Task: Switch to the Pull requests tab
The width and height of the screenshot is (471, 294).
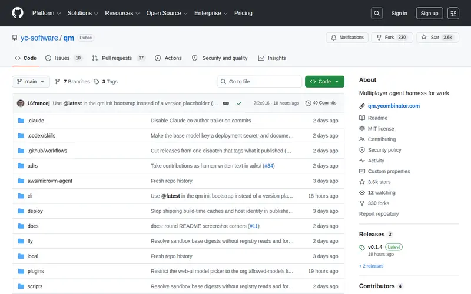Action: point(119,58)
